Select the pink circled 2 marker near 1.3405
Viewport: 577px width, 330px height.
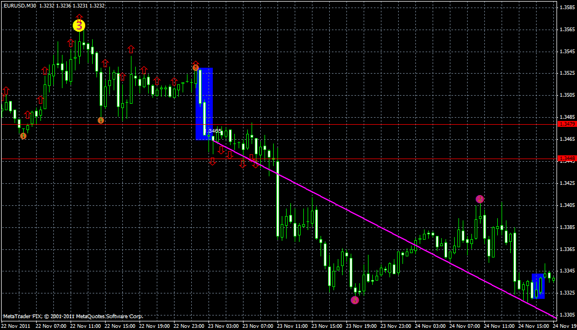479,198
